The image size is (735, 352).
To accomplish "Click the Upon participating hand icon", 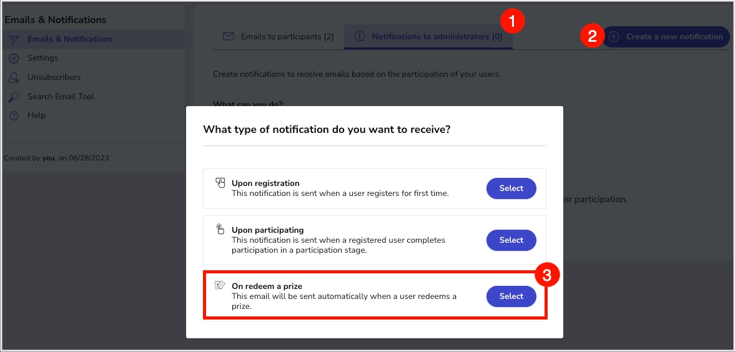I will [x=220, y=229].
